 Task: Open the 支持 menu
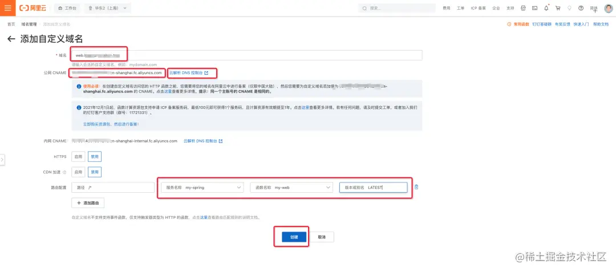(510, 8)
